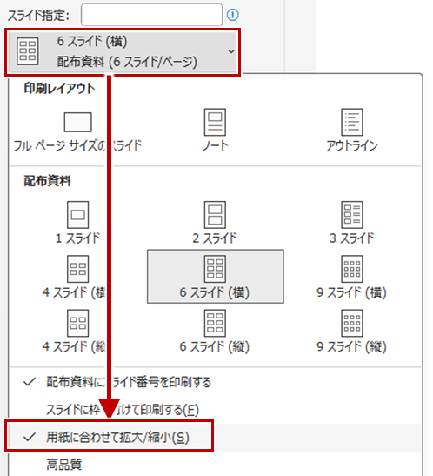
Task: Enable スライドに枠を付けて印刷する(F)
Action: tap(216, 410)
